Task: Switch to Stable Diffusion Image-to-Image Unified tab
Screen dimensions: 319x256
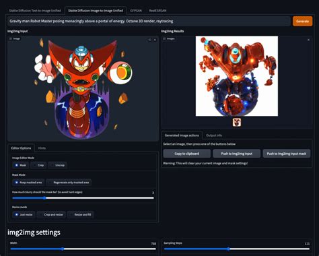Action: (x=96, y=11)
